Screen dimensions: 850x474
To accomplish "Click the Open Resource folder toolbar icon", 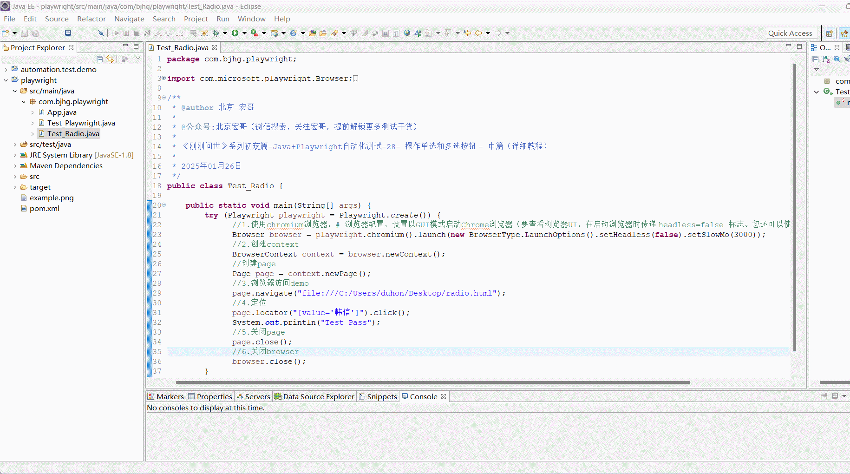I will coord(323,33).
